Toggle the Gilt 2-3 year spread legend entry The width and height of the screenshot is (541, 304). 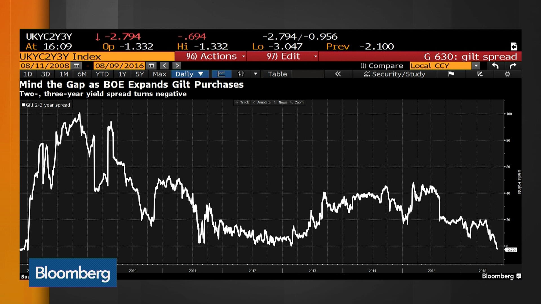(46, 105)
